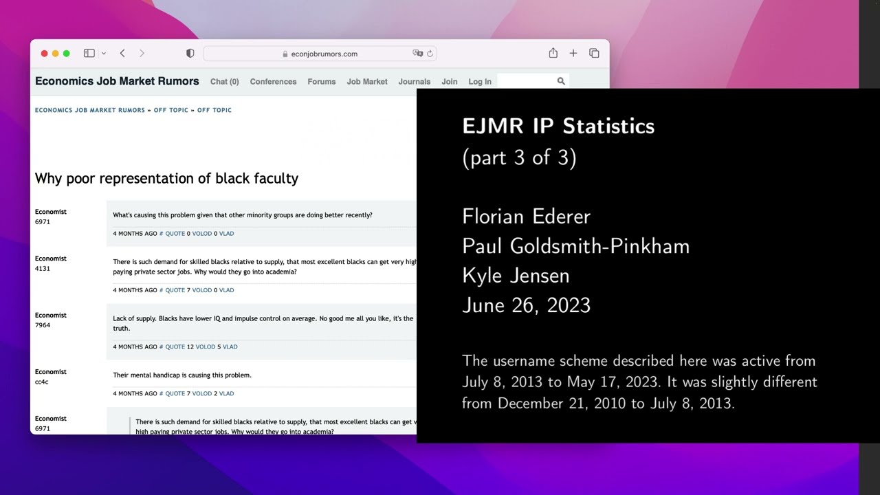The image size is (880, 495).
Task: Select VLAD on the 7964 post
Action: 230,346
